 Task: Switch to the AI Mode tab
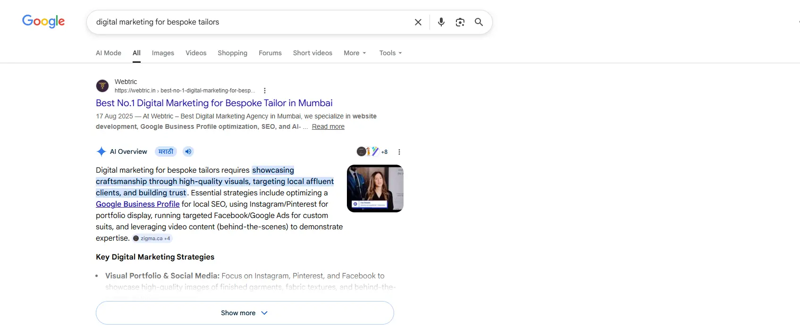click(x=109, y=53)
